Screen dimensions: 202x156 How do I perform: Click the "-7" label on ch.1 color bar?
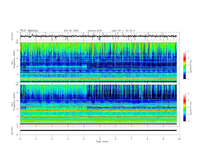point(188,79)
